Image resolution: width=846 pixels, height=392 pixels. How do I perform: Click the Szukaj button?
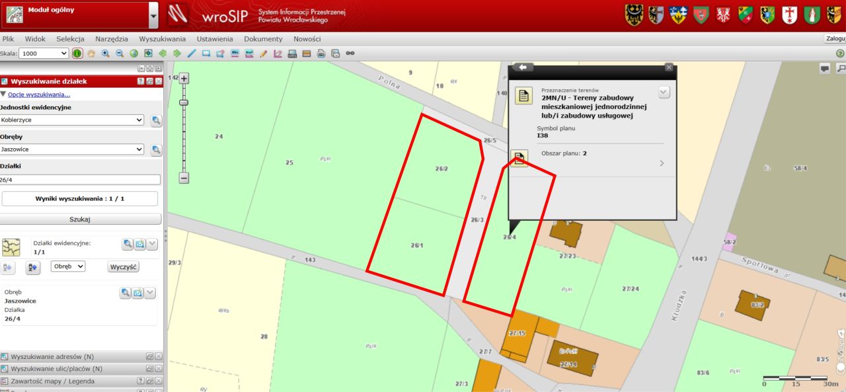(80, 219)
